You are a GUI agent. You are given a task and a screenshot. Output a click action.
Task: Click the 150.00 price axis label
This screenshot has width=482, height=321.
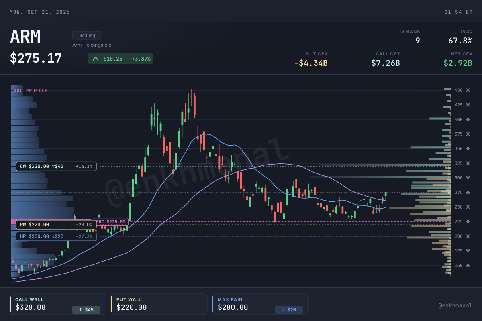pyautogui.click(x=462, y=266)
